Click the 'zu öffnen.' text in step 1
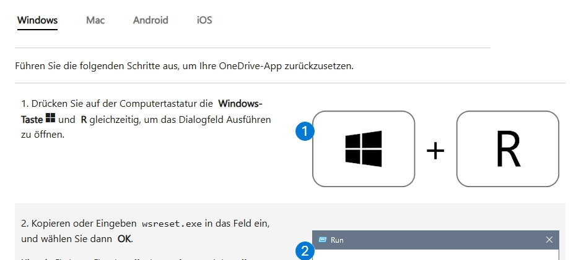Screen dimensions: 576x260 coord(43,135)
